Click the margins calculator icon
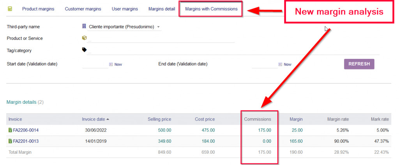This screenshot has width=399, height=165. 10,9
